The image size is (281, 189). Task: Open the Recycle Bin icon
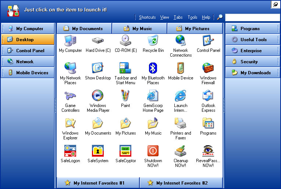click(x=153, y=40)
